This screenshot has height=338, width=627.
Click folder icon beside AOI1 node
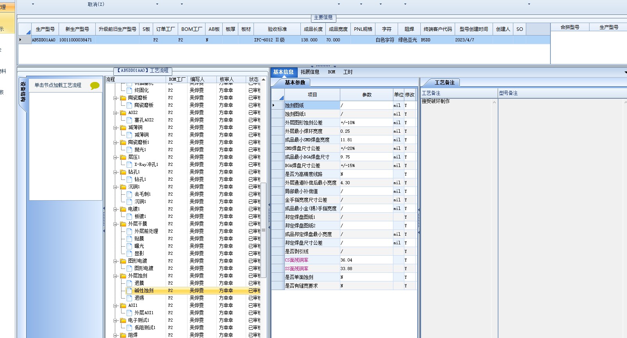[123, 306]
